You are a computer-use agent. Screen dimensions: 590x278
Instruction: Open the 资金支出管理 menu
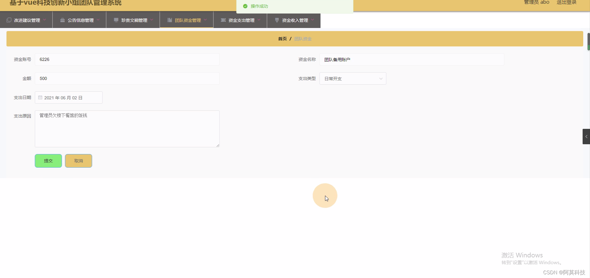(240, 20)
